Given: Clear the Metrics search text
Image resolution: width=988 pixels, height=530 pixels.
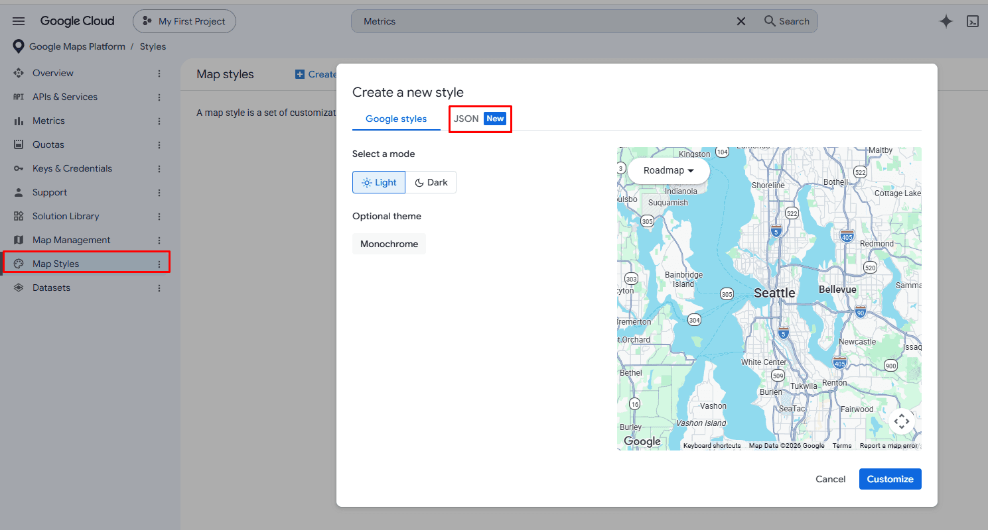Looking at the screenshot, I should pyautogui.click(x=741, y=21).
